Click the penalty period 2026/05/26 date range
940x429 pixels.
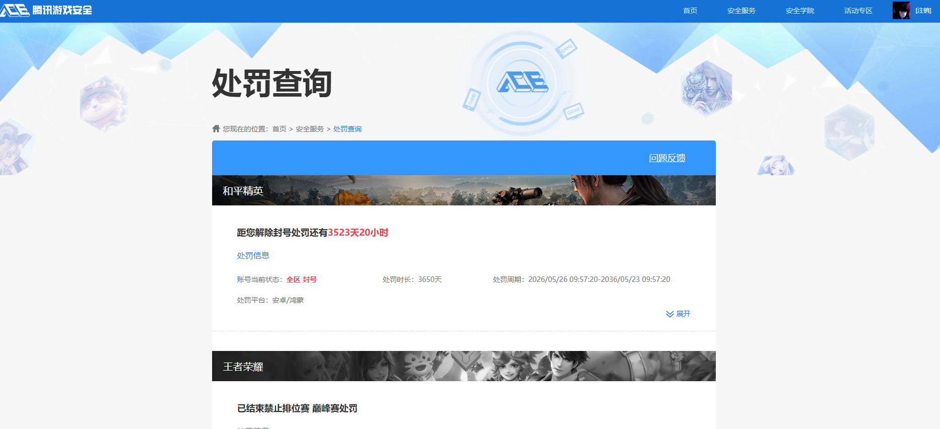[599, 279]
